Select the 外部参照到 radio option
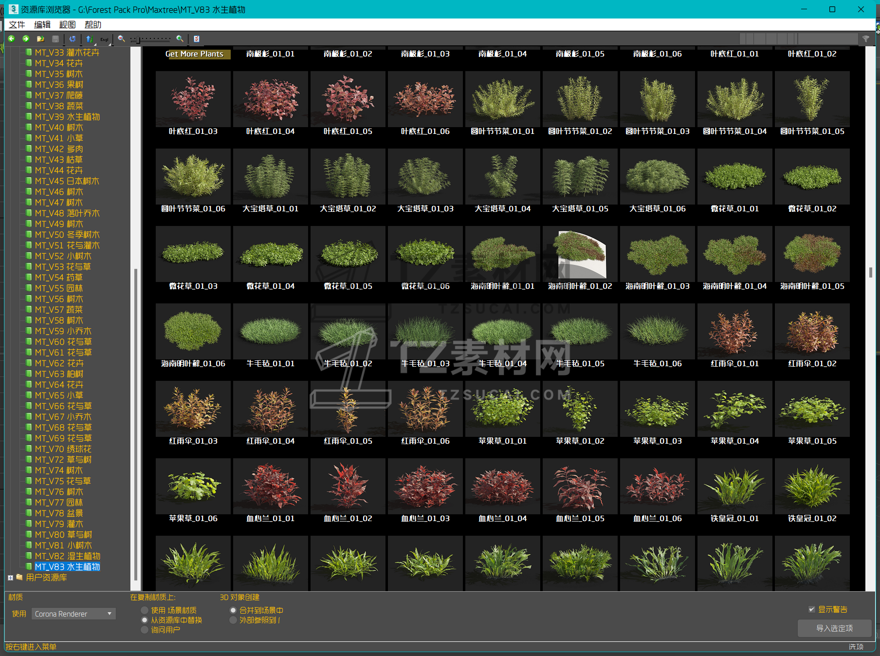The image size is (880, 656). click(x=233, y=620)
